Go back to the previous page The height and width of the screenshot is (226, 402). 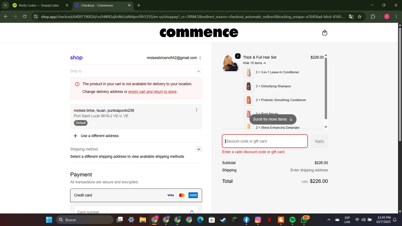click(6, 17)
